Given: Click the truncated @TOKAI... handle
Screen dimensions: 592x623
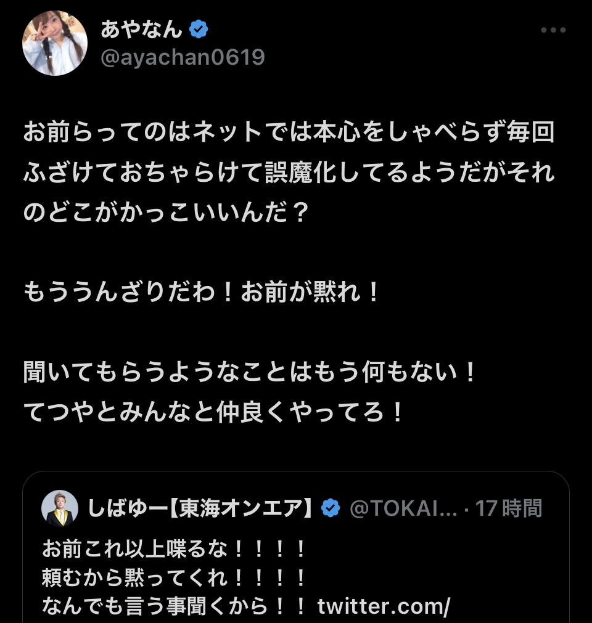Looking at the screenshot, I should 403,508.
